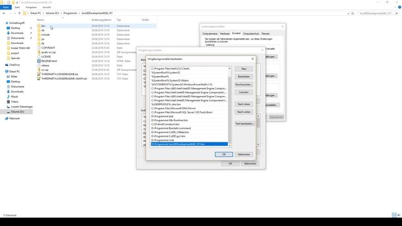Select %SystemRoot%\system32 path entry
The width and height of the screenshot is (402, 226).
[189, 73]
